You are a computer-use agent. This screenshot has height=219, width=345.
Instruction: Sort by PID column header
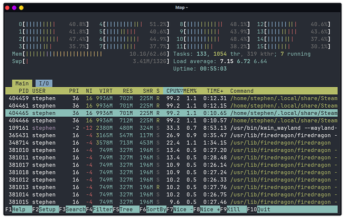(x=23, y=91)
